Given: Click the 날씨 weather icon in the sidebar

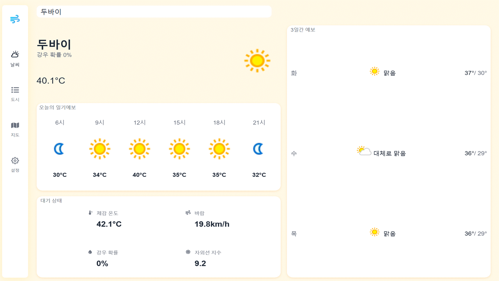Looking at the screenshot, I should coord(15,55).
